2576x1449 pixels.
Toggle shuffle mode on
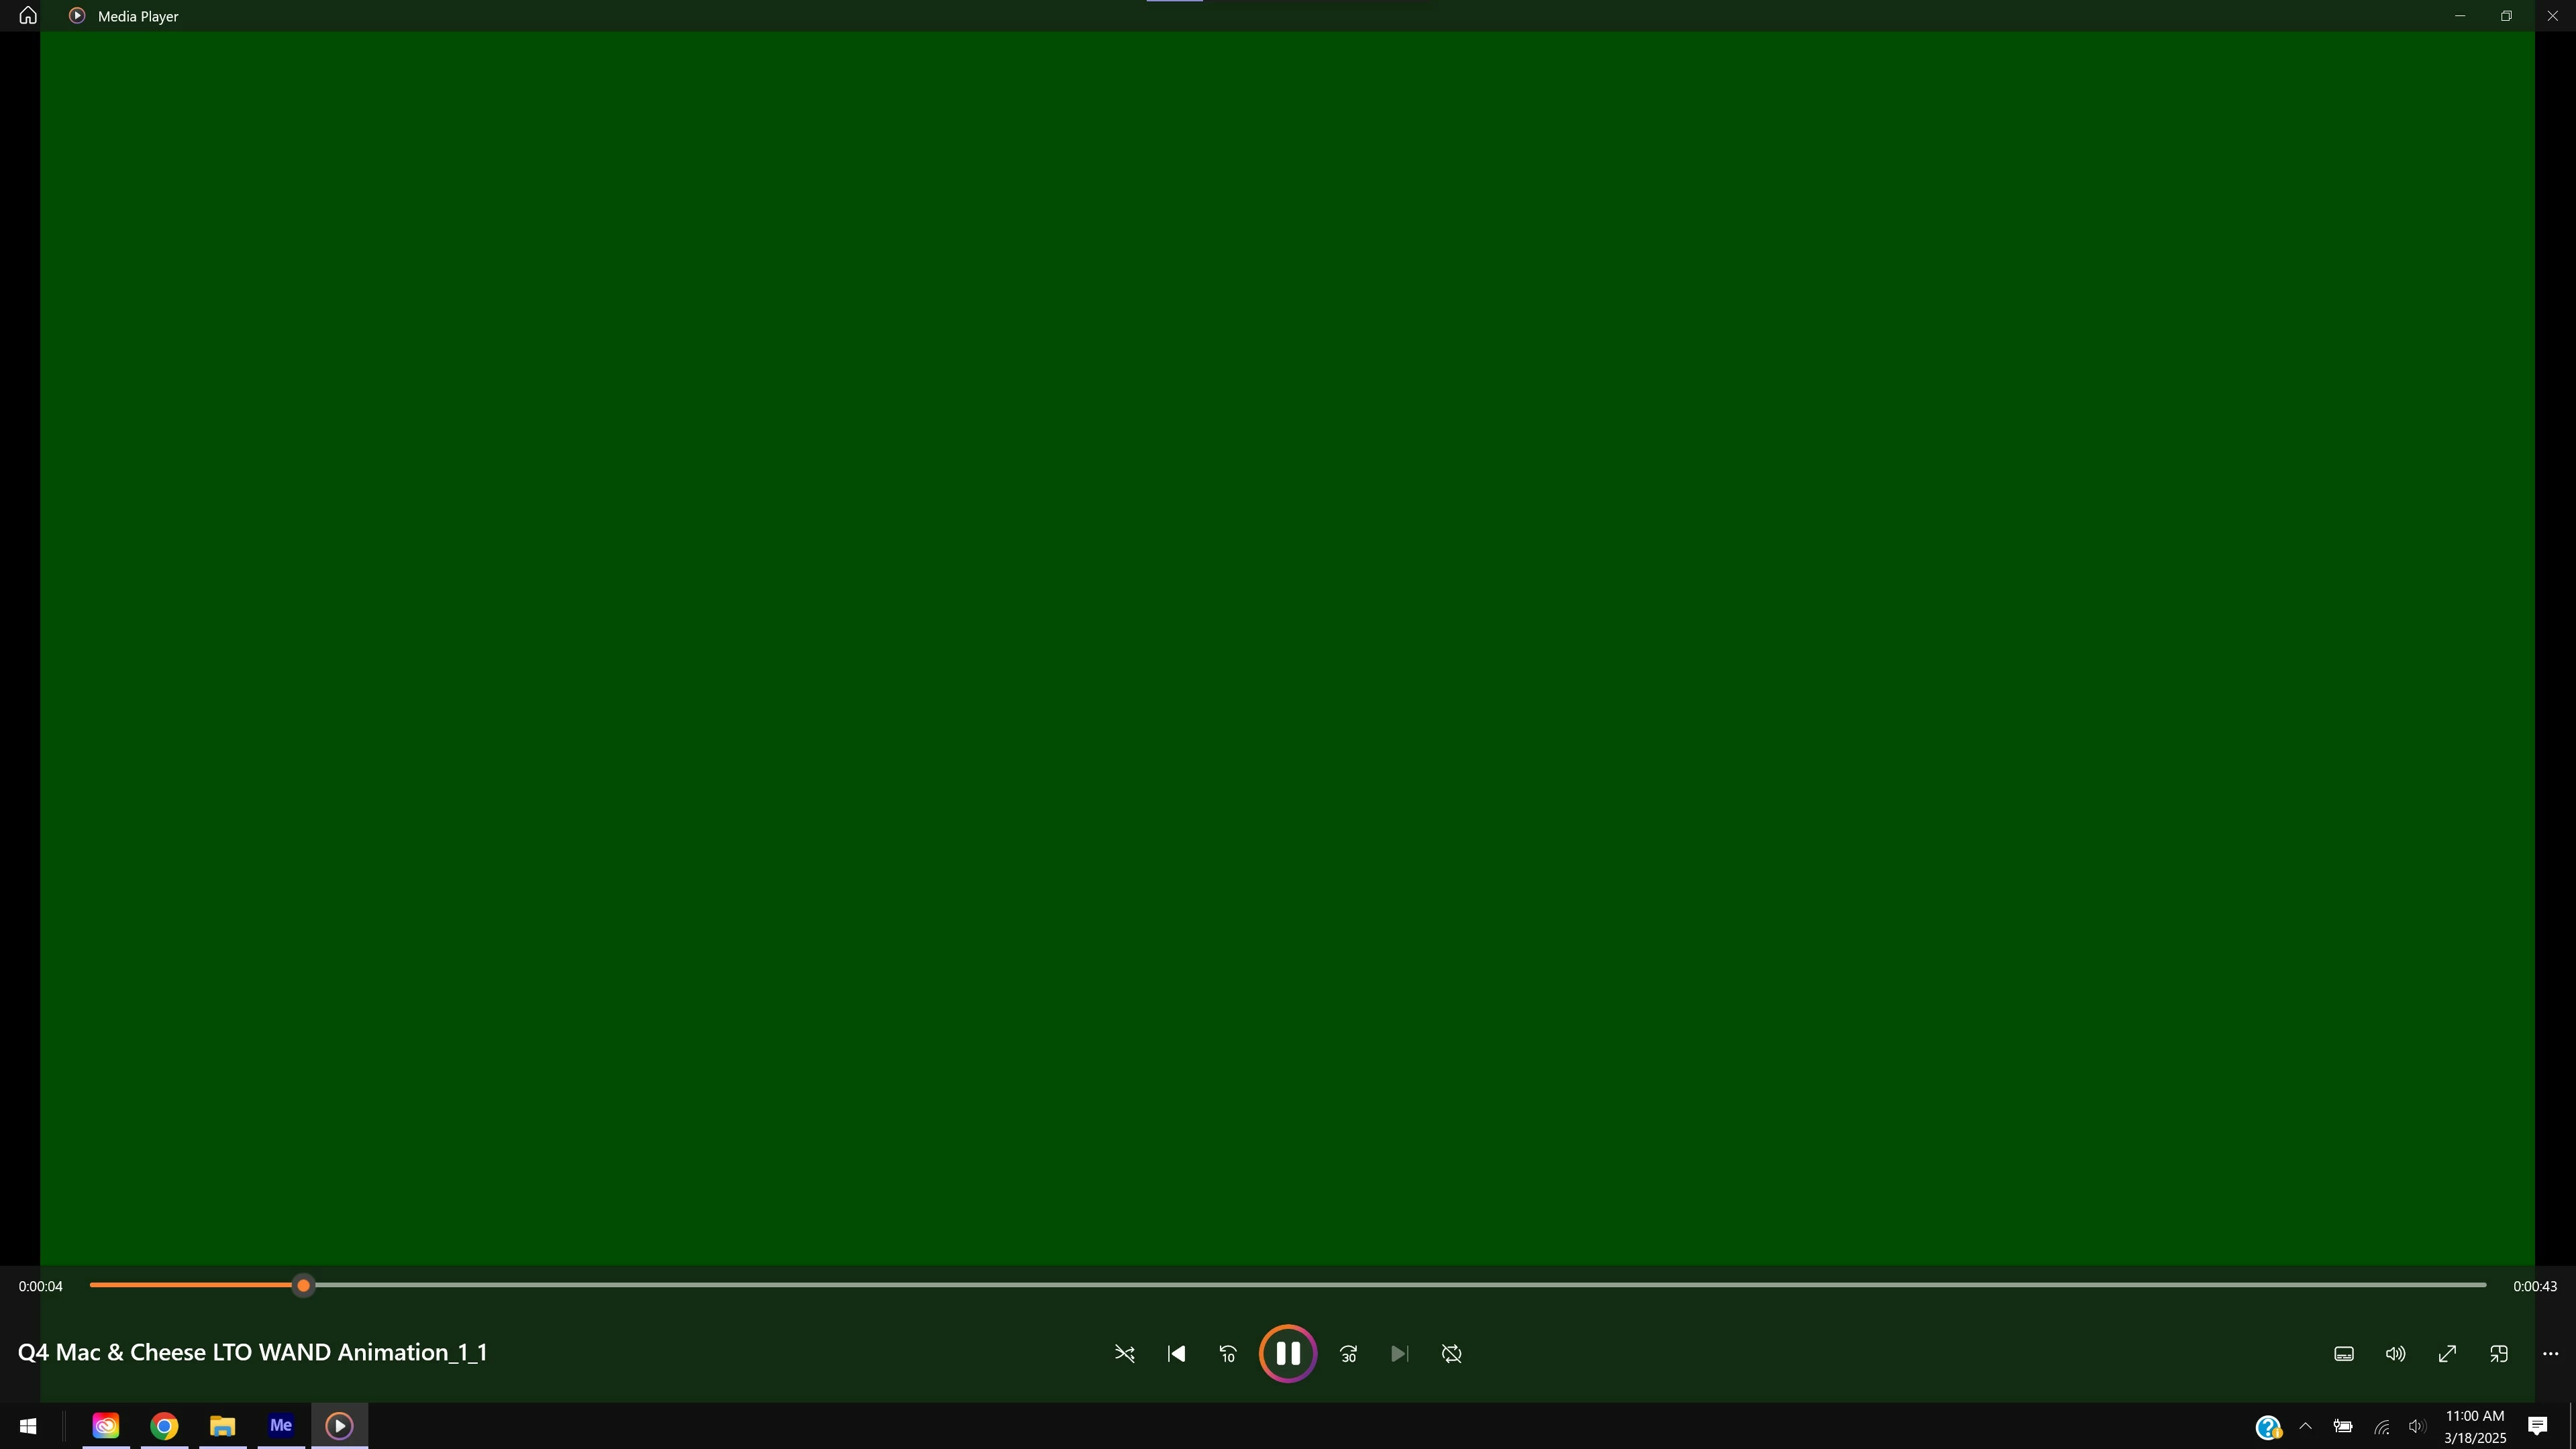click(x=1124, y=1354)
